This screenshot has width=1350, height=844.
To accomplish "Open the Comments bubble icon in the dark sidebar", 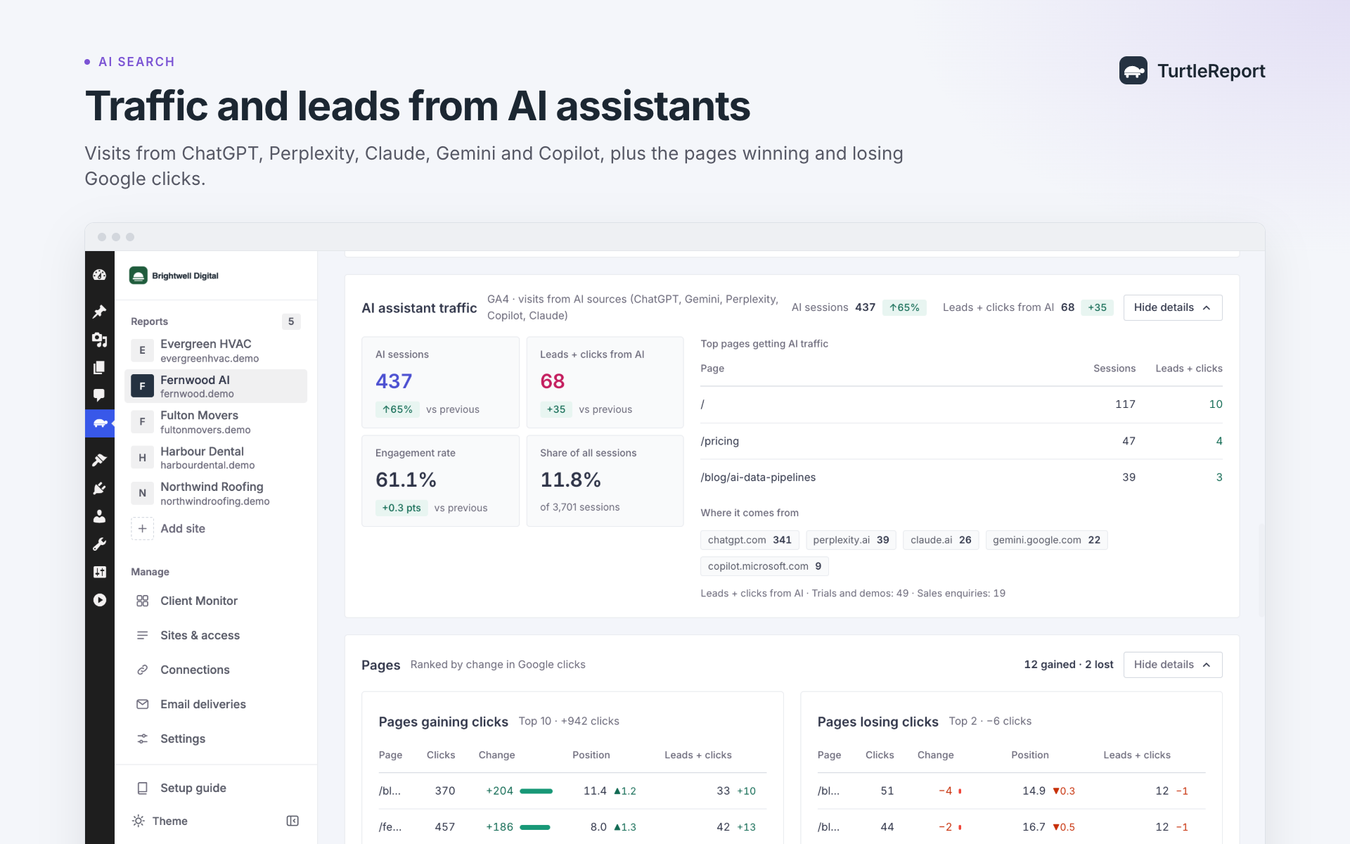I will 99,395.
